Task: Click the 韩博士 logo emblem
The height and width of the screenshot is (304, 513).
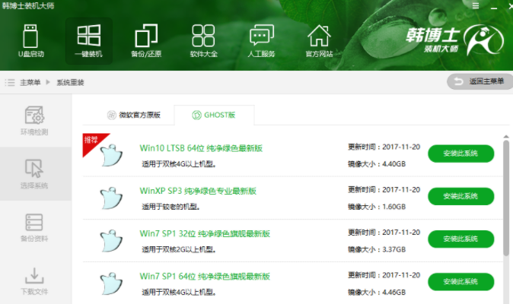Action: pyautogui.click(x=485, y=40)
